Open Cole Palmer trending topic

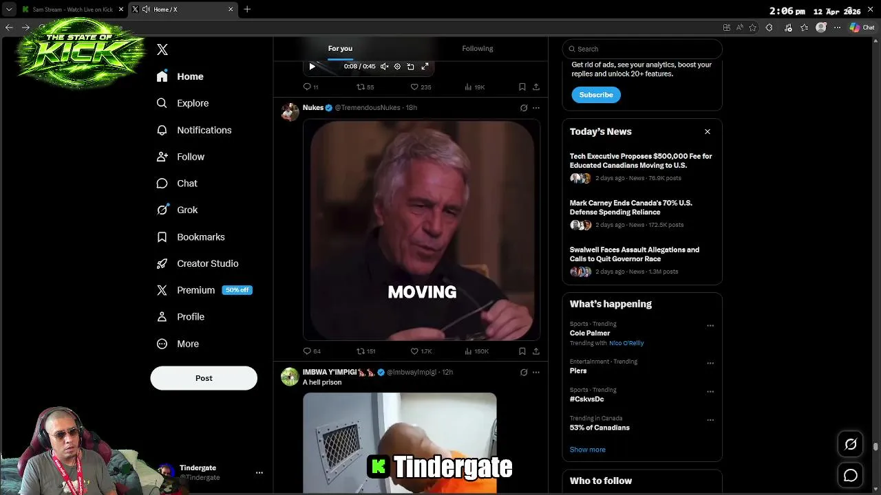click(590, 333)
